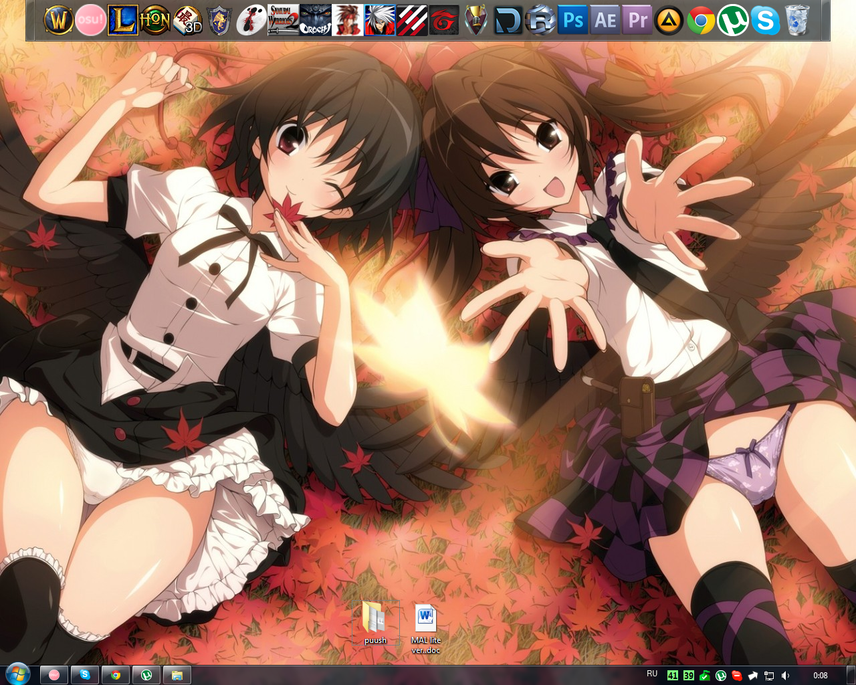
Task: Open Heroes of Newerth
Action: coord(155,19)
